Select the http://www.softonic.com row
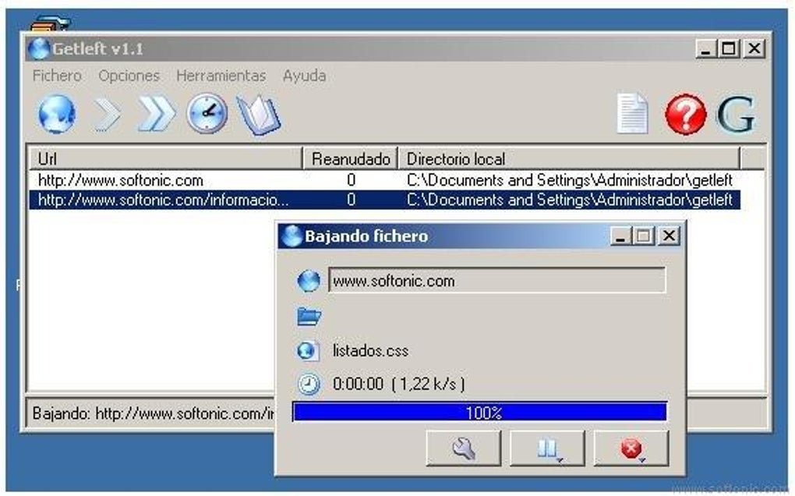The width and height of the screenshot is (795, 496). 385,180
